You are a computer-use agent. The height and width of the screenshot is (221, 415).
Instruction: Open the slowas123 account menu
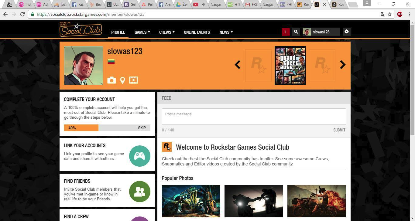(x=321, y=32)
